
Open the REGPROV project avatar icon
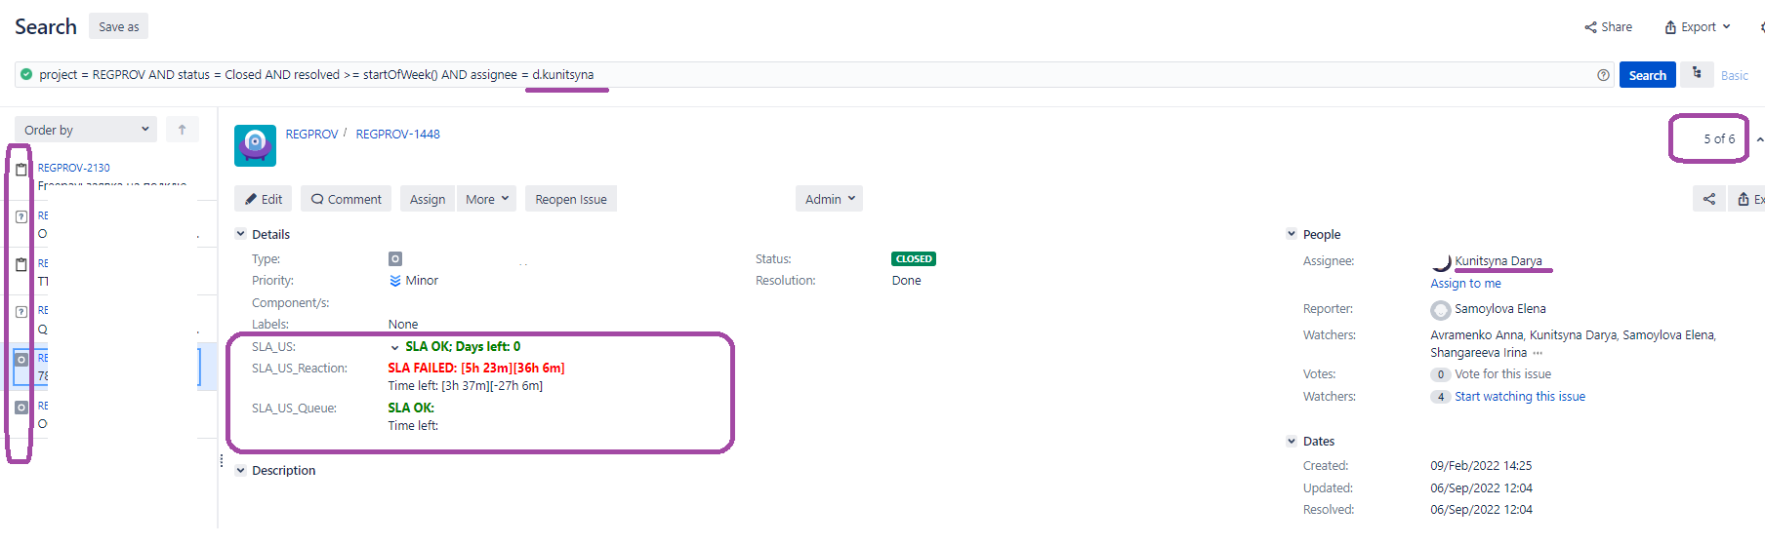(255, 145)
